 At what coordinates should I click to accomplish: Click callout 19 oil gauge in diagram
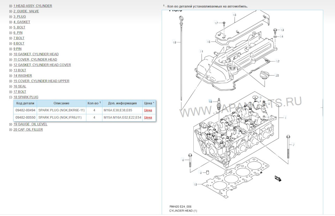pyautogui.click(x=174, y=42)
